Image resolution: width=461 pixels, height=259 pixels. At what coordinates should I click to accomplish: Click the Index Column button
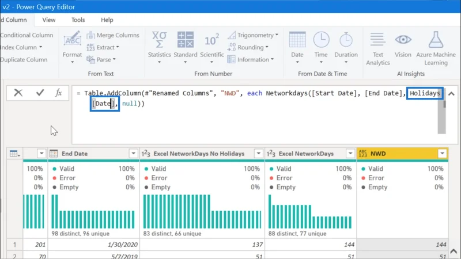19,47
